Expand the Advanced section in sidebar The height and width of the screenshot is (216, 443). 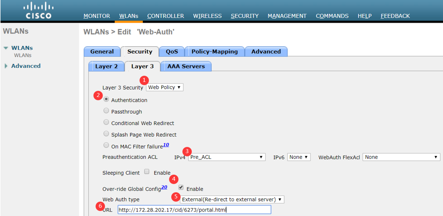(6, 66)
